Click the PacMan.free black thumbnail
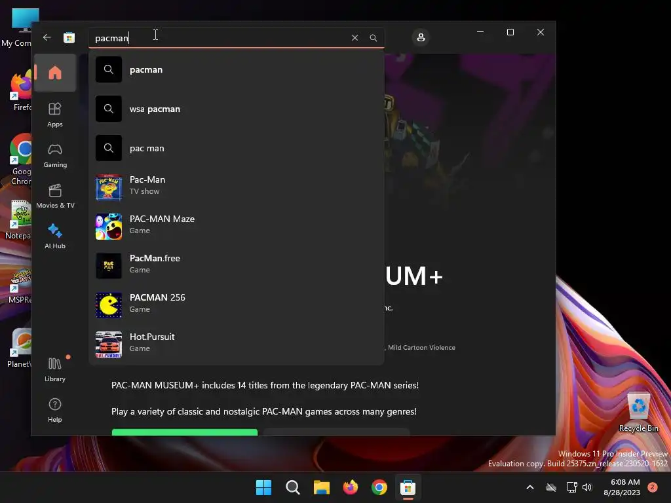The image size is (671, 503). (108, 266)
